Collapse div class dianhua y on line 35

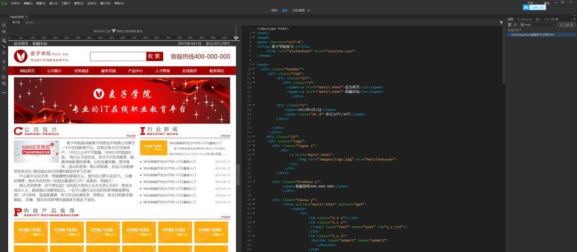pyautogui.click(x=254, y=181)
